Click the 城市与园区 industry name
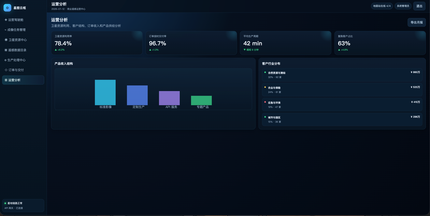Screen dimensions: 430x216 coord(274,117)
